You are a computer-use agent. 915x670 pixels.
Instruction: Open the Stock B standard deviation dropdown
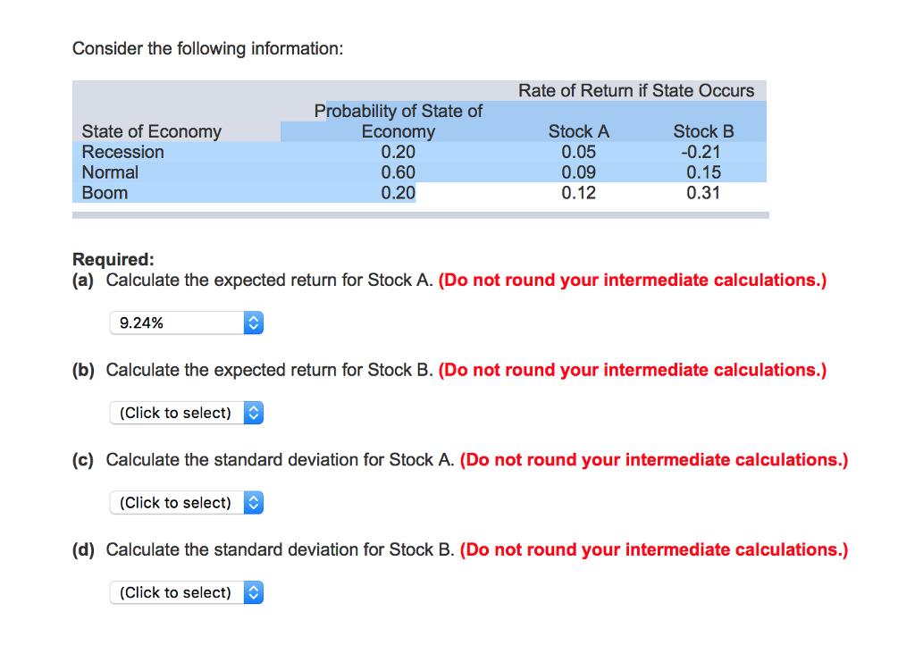pyautogui.click(x=177, y=592)
